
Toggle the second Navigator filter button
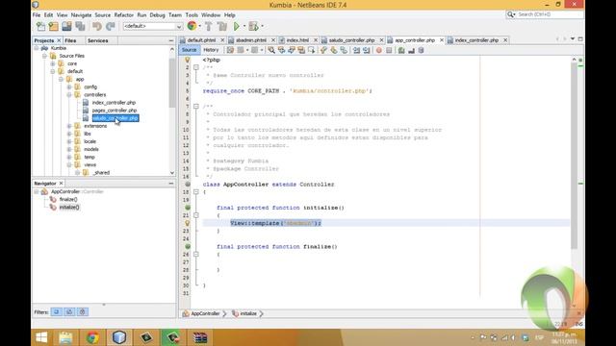tap(69, 311)
